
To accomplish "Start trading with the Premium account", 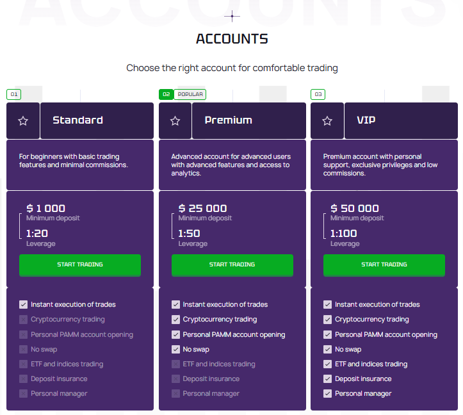I will 232,264.
